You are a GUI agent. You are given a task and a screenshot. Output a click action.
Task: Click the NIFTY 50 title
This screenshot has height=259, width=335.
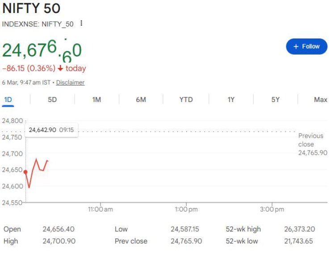pyautogui.click(x=31, y=8)
